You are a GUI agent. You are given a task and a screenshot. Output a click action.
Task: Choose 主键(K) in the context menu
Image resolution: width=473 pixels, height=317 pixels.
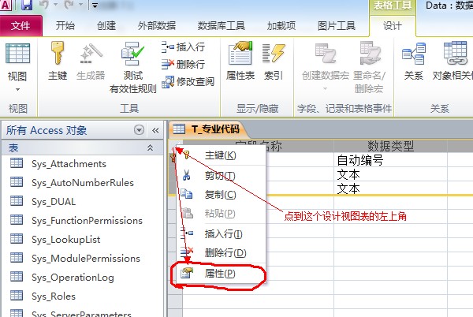point(219,155)
